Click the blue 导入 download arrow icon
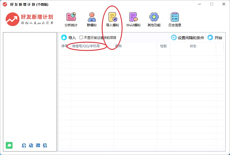The image size is (230, 155). point(64,38)
